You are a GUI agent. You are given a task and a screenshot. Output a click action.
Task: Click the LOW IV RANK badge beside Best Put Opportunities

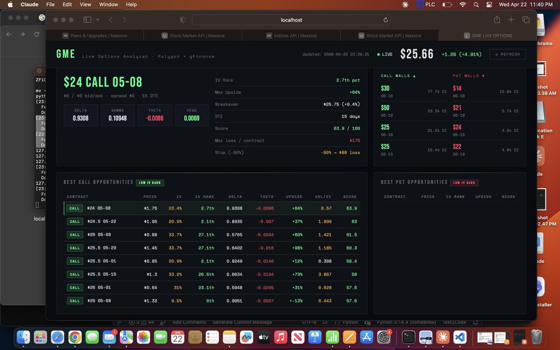click(465, 182)
